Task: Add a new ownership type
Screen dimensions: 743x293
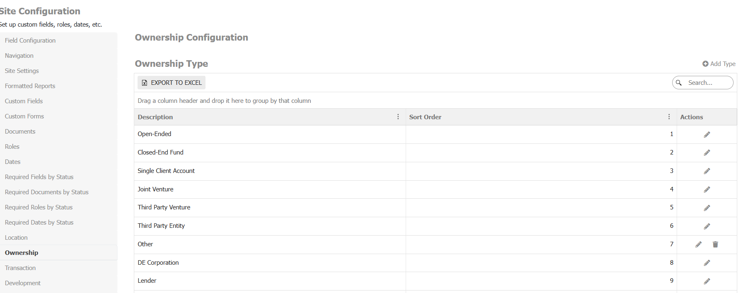Action: pos(719,64)
